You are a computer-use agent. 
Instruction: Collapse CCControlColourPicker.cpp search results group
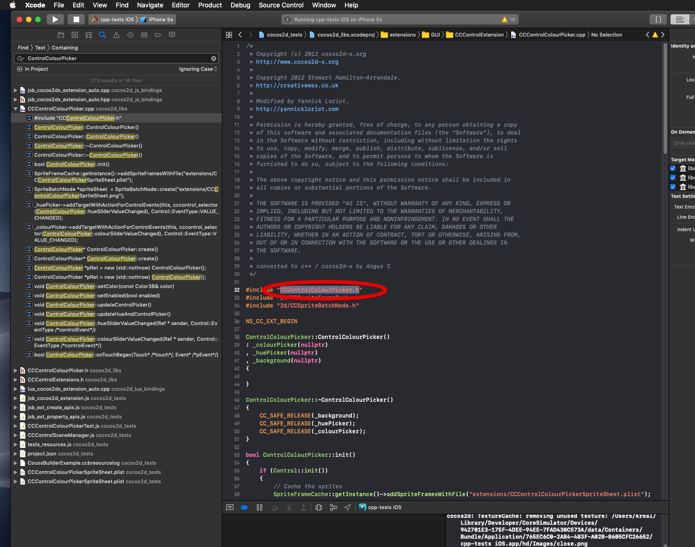[x=16, y=109]
